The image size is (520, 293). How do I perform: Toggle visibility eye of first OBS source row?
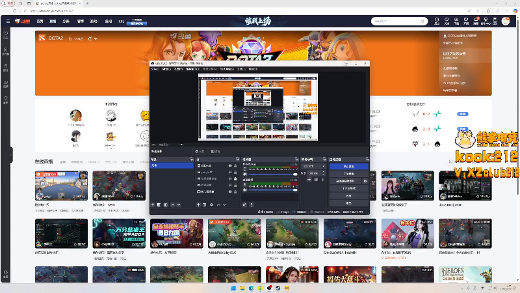click(230, 165)
